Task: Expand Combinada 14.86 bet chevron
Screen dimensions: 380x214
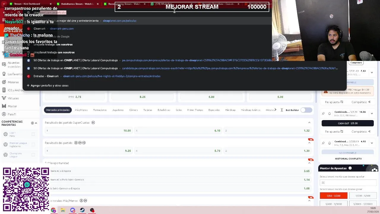Action: (x=372, y=114)
